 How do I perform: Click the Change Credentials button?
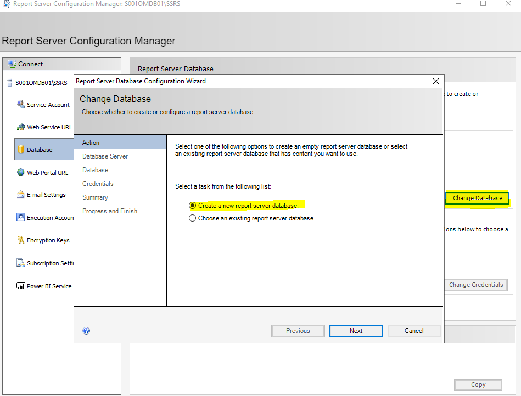476,285
